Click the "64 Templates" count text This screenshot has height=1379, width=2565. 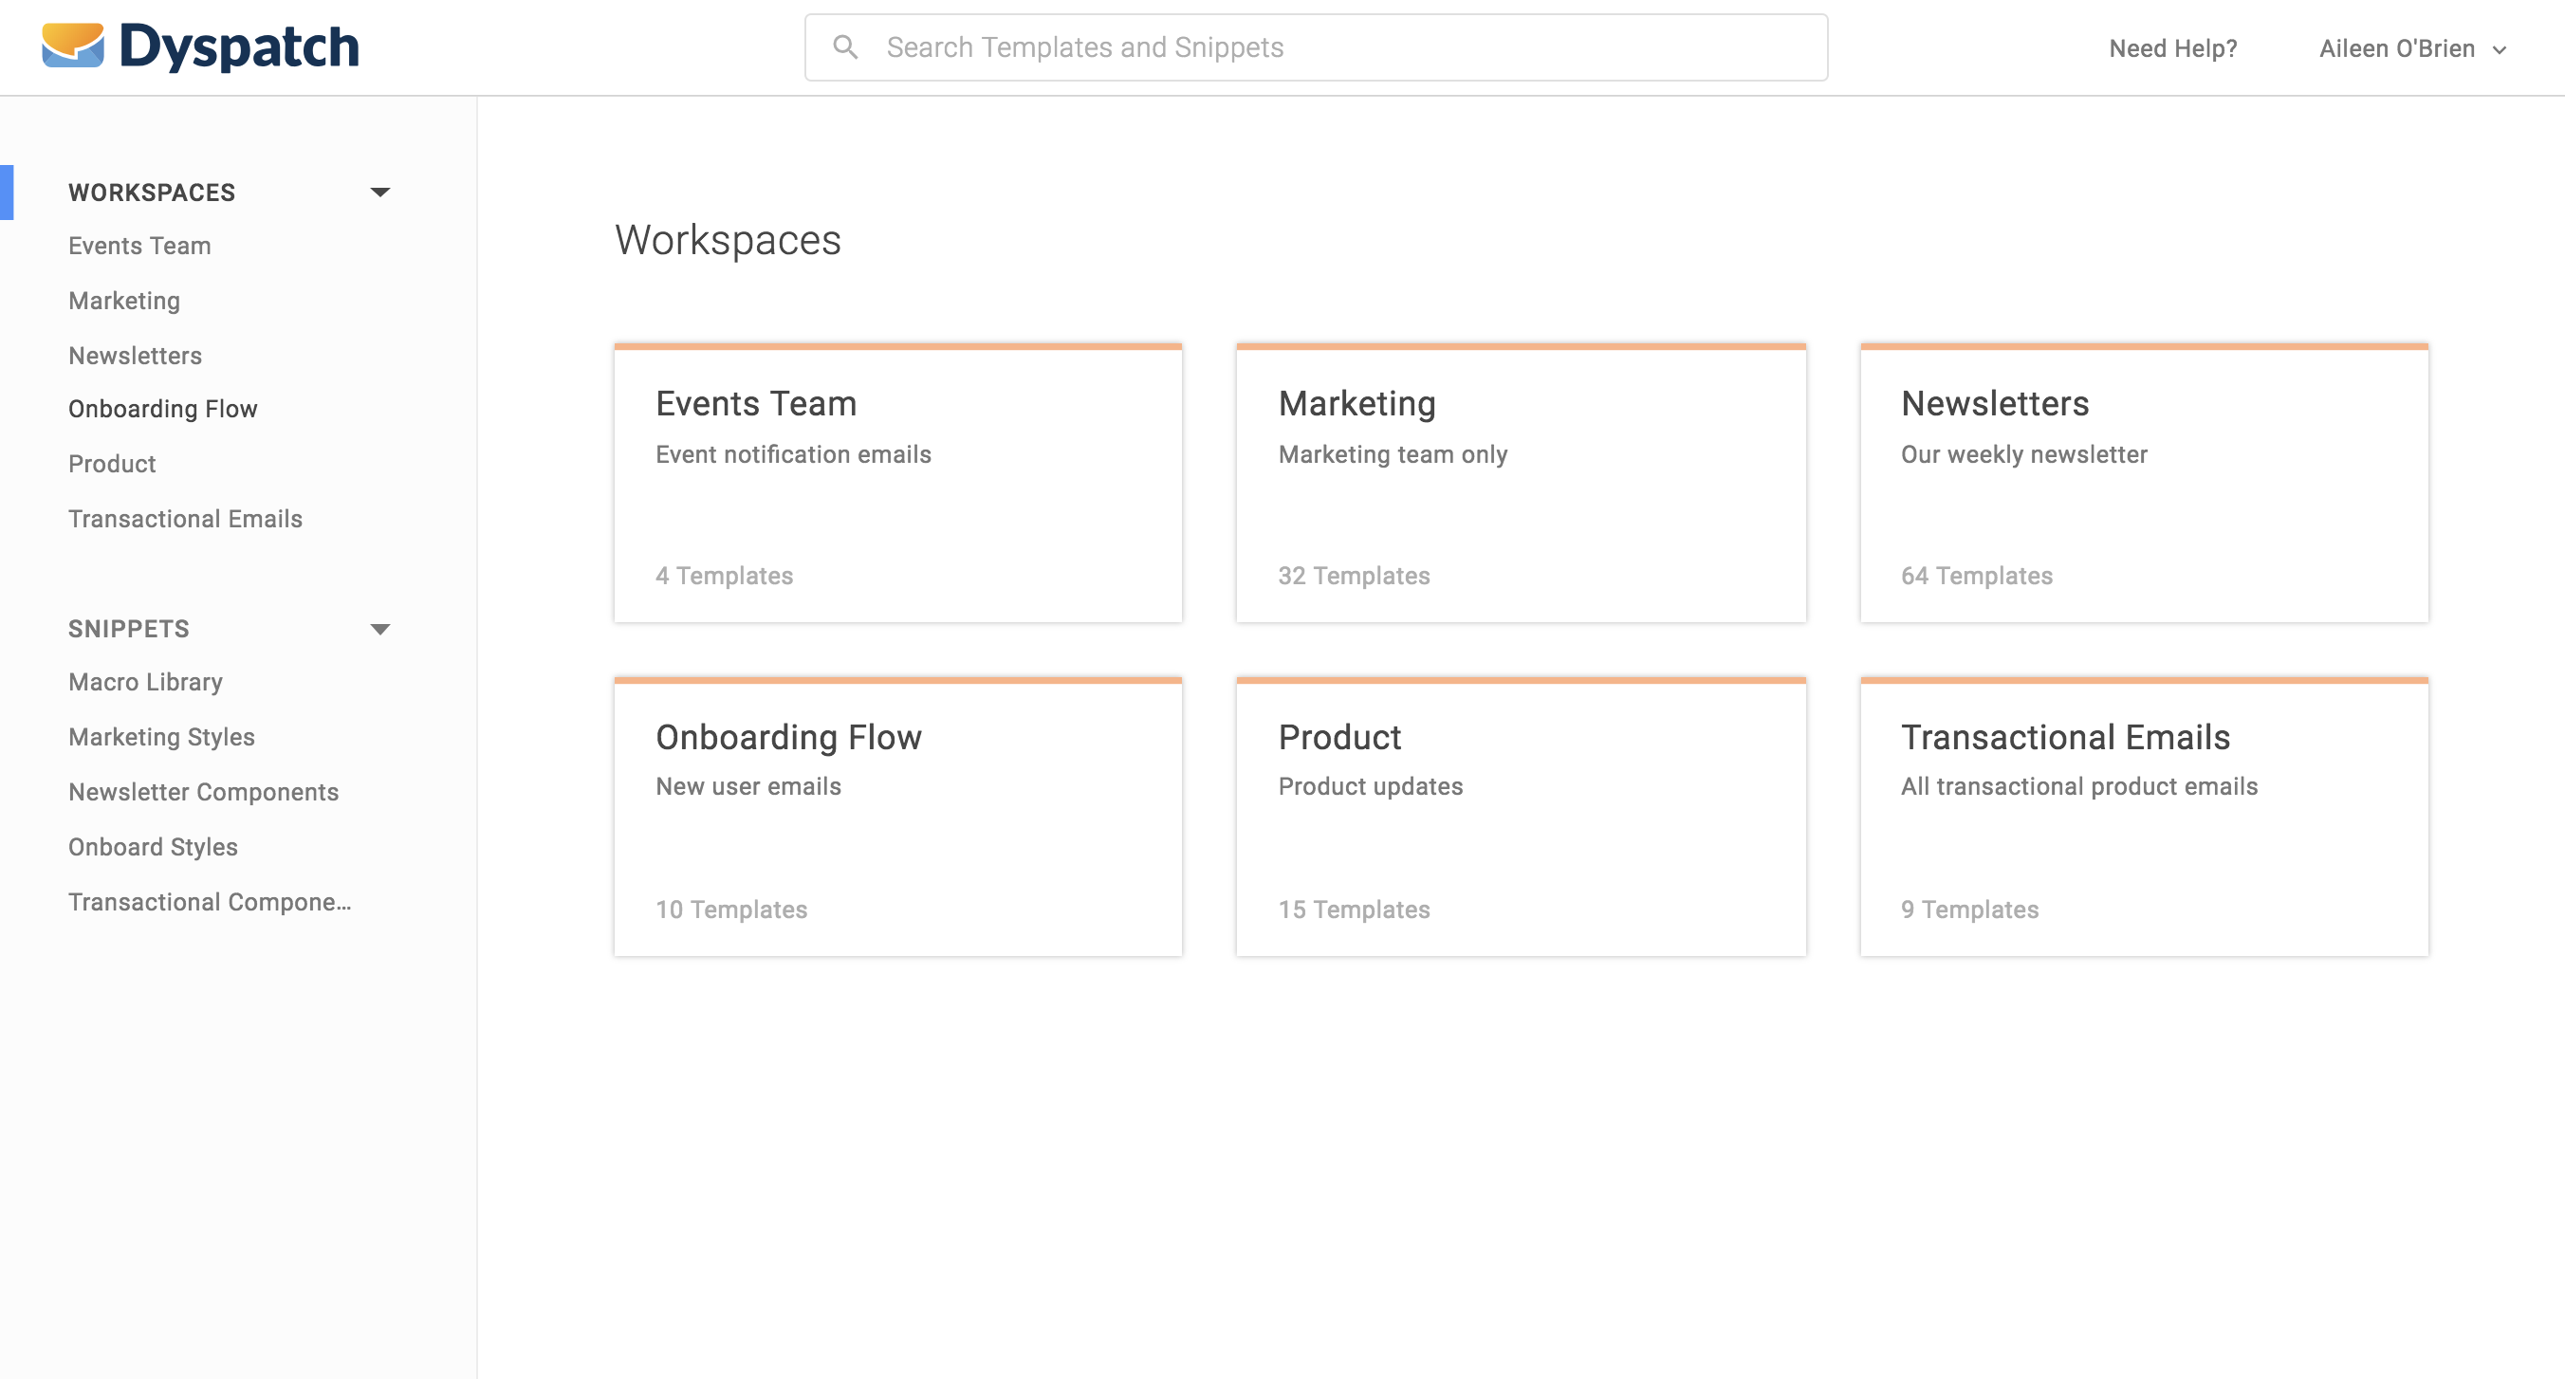(x=1977, y=576)
